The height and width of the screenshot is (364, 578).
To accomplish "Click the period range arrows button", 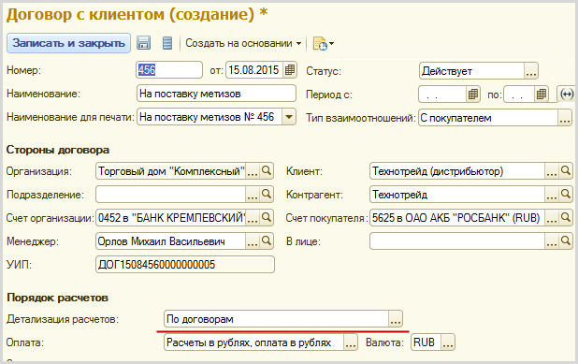I will click(x=566, y=95).
